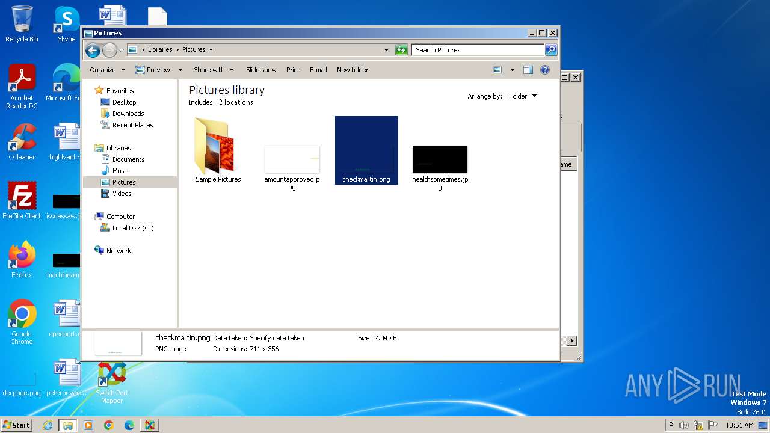Show hidden tray icons arrow
Image resolution: width=770 pixels, height=433 pixels.
pos(671,425)
